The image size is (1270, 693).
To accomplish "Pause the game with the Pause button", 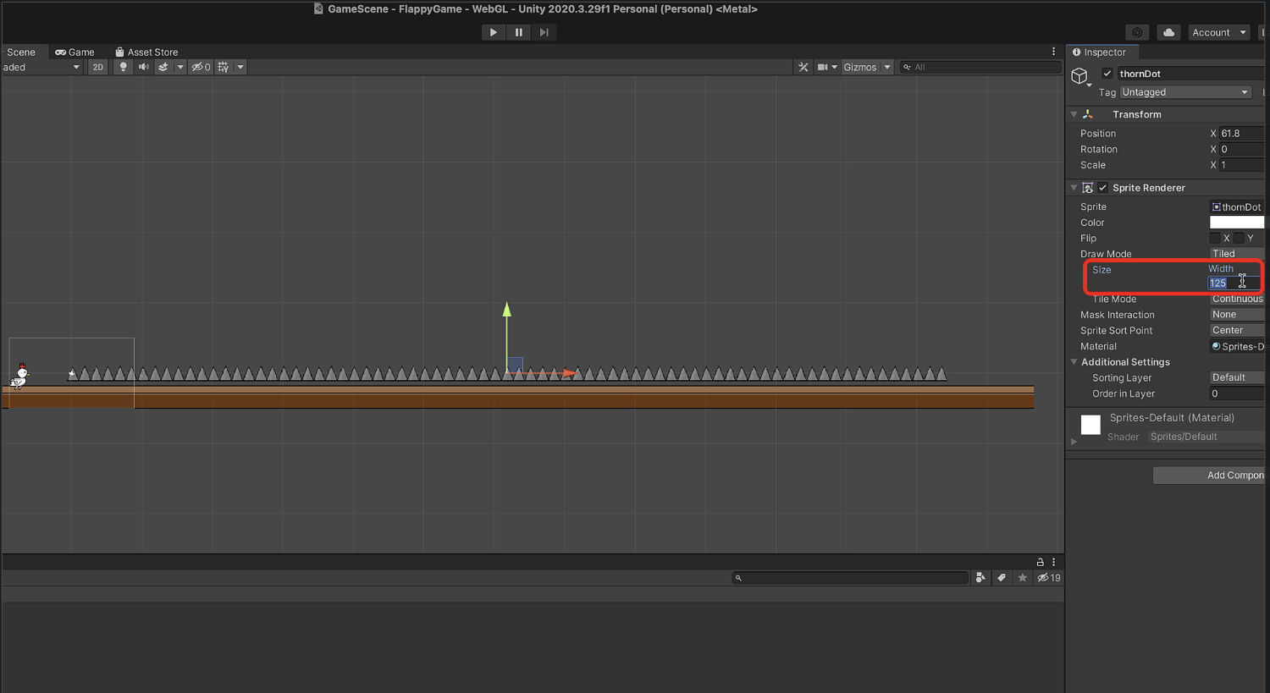I will point(518,32).
